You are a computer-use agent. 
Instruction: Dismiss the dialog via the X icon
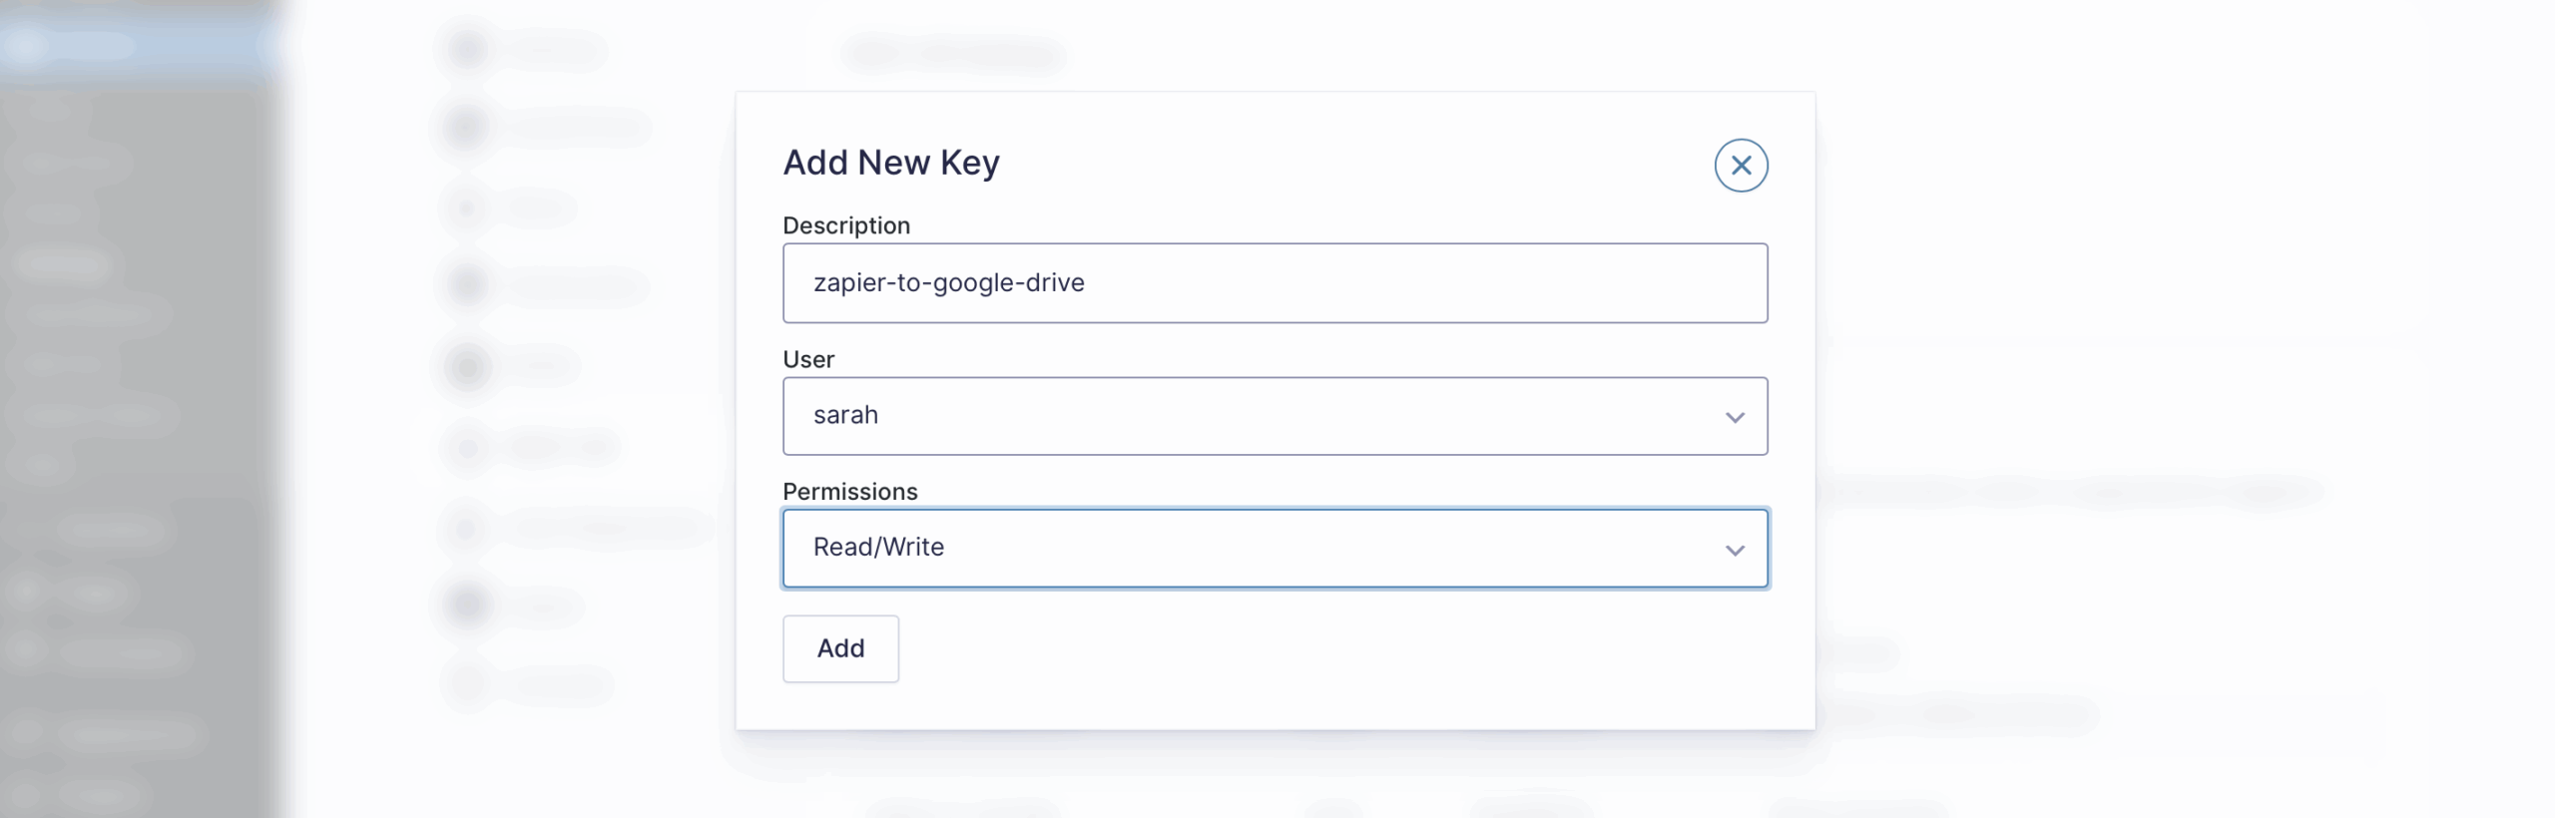coord(1740,166)
